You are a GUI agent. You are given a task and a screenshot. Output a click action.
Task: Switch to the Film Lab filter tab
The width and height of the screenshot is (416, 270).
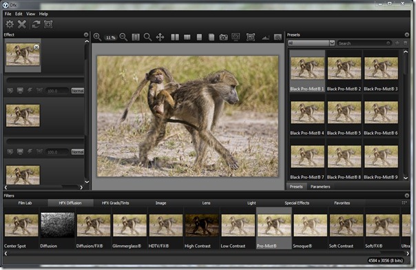pos(25,203)
